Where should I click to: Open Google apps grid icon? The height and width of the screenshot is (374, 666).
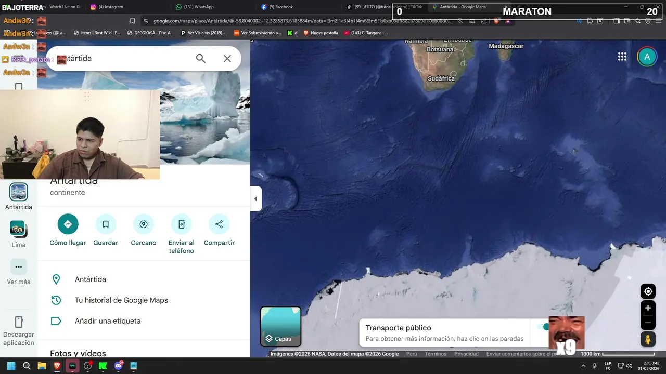(x=622, y=57)
